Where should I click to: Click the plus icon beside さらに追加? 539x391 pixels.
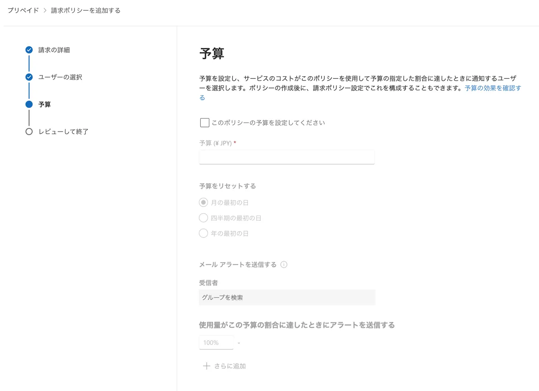coord(206,366)
